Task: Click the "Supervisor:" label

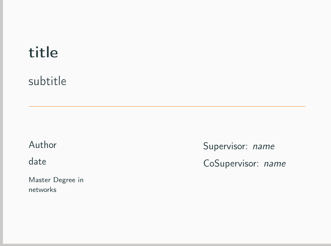Action: pos(225,146)
